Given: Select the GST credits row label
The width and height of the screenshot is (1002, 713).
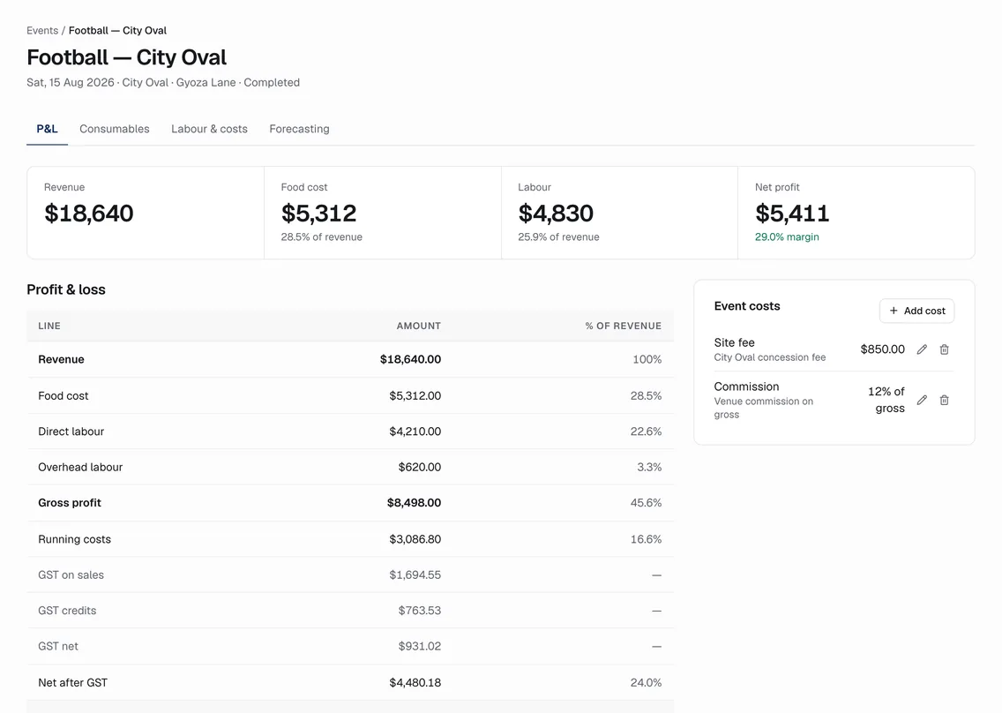Looking at the screenshot, I should [x=67, y=611].
